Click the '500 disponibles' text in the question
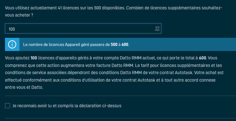 tap(110, 8)
